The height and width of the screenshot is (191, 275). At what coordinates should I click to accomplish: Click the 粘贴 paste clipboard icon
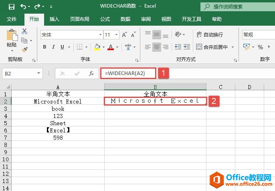[x=12, y=35]
